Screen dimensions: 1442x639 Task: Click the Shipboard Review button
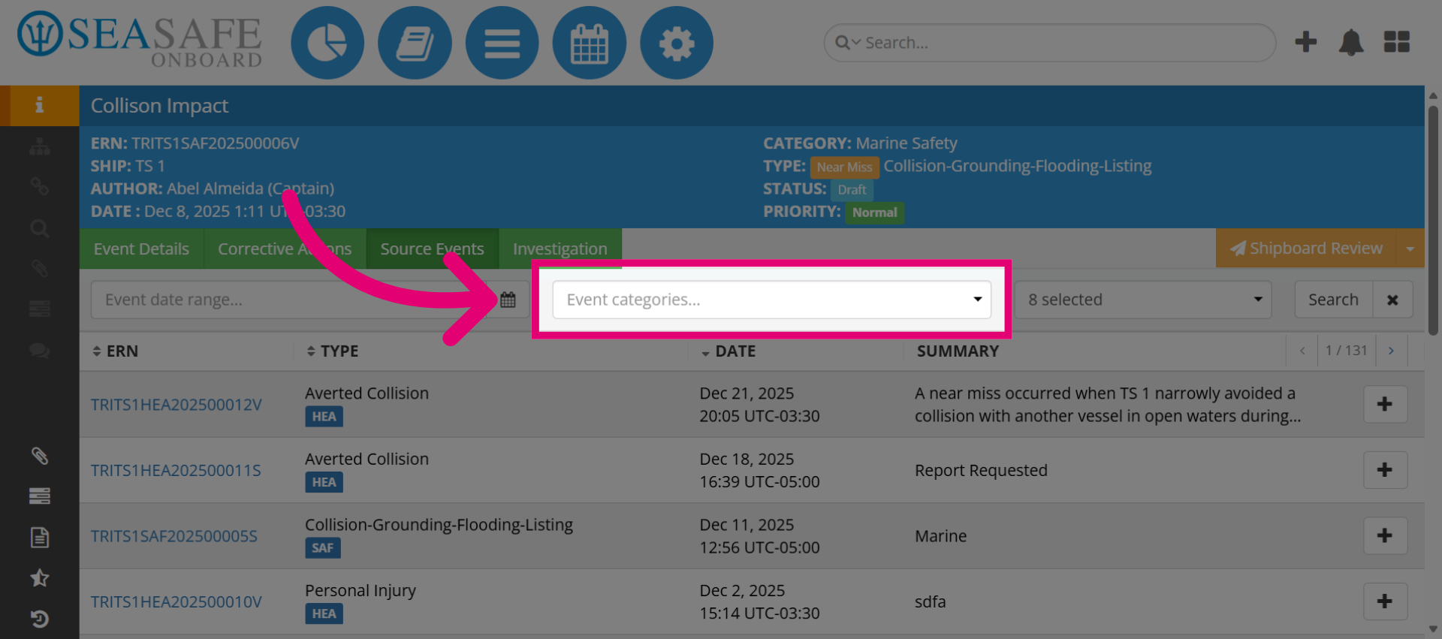coord(1306,249)
